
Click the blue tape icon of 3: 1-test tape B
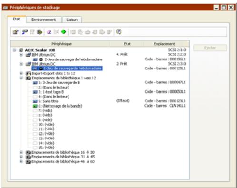click(35, 92)
